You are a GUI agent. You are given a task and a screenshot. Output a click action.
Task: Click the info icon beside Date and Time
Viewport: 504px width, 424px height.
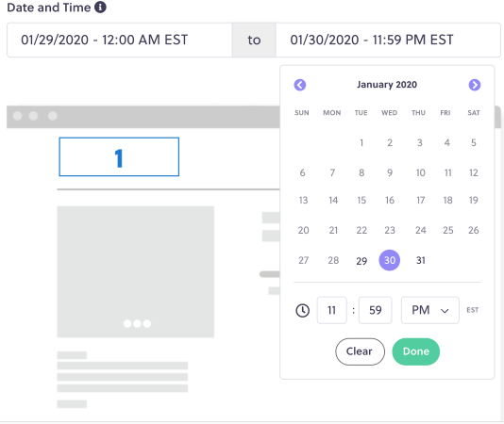100,7
